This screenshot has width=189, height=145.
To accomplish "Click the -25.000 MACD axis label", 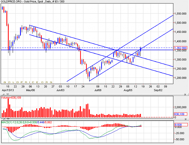I will (x=180, y=133).
